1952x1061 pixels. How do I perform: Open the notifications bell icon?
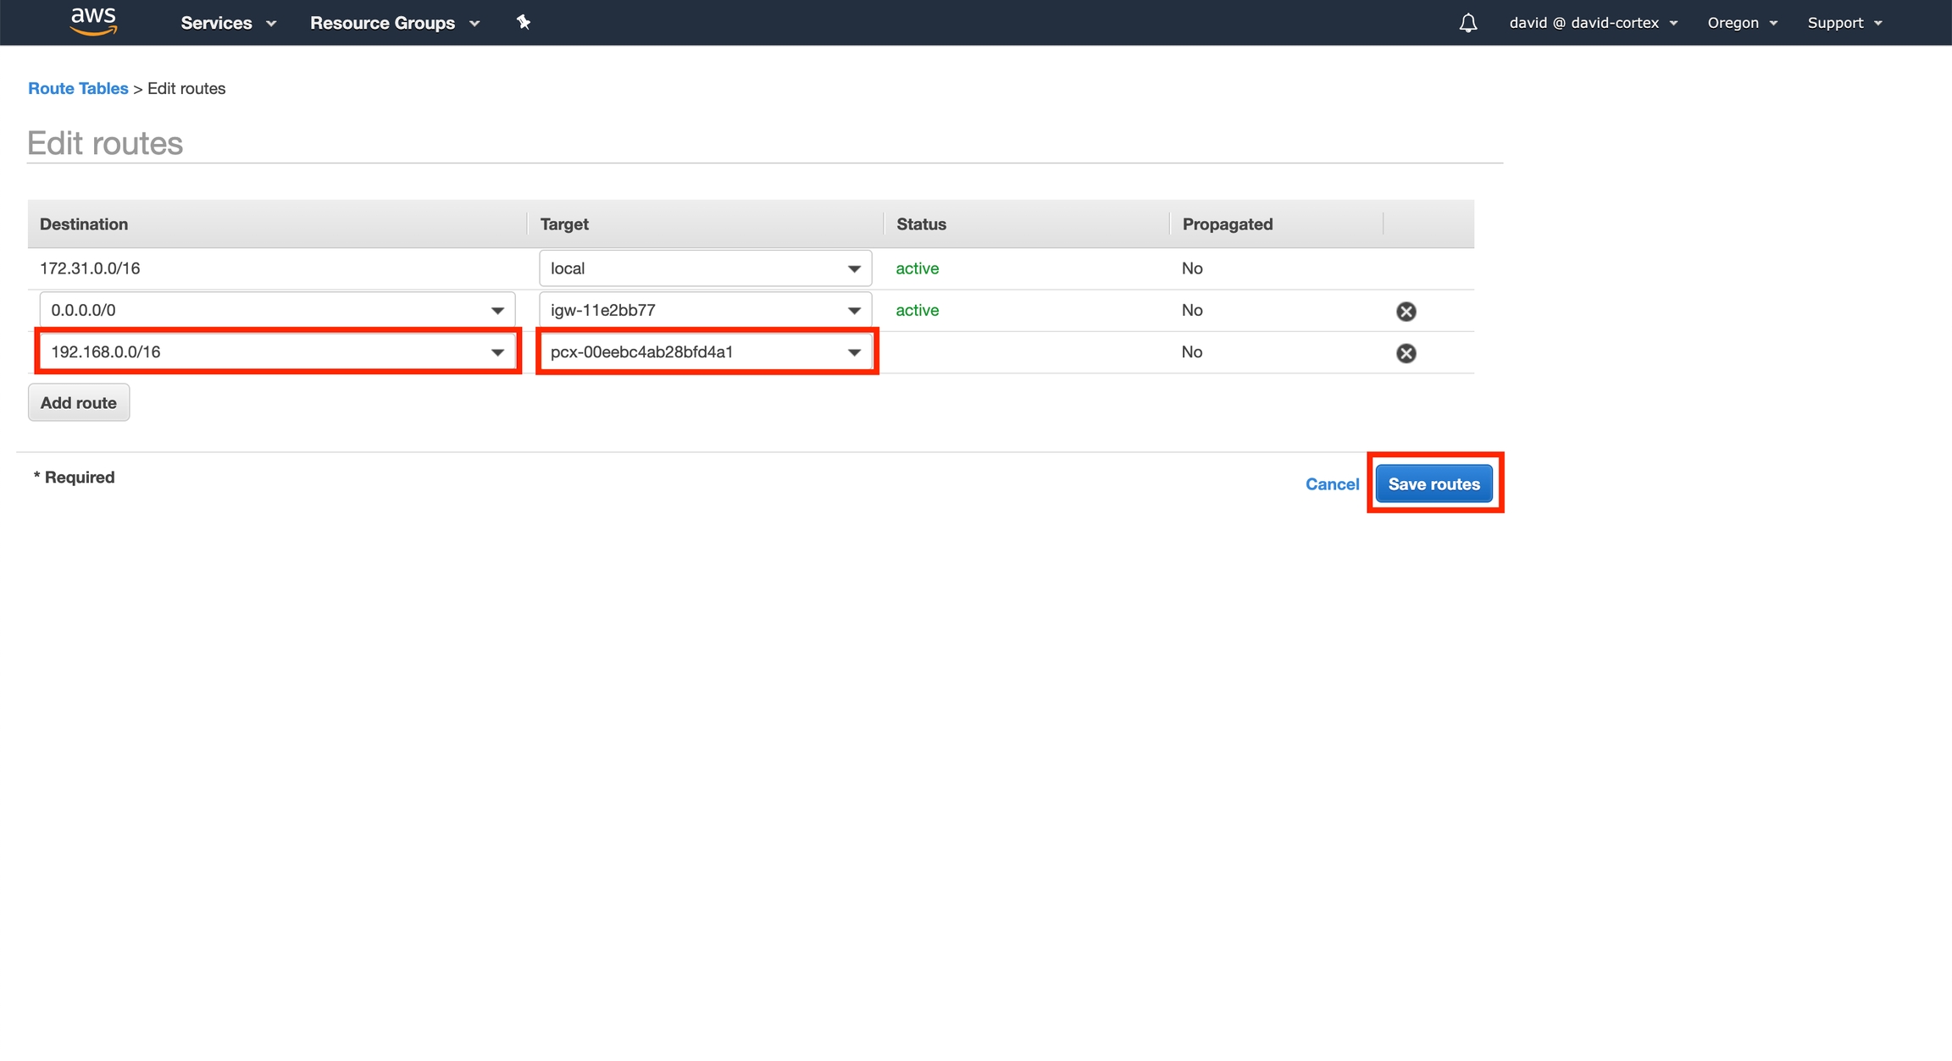(x=1467, y=23)
